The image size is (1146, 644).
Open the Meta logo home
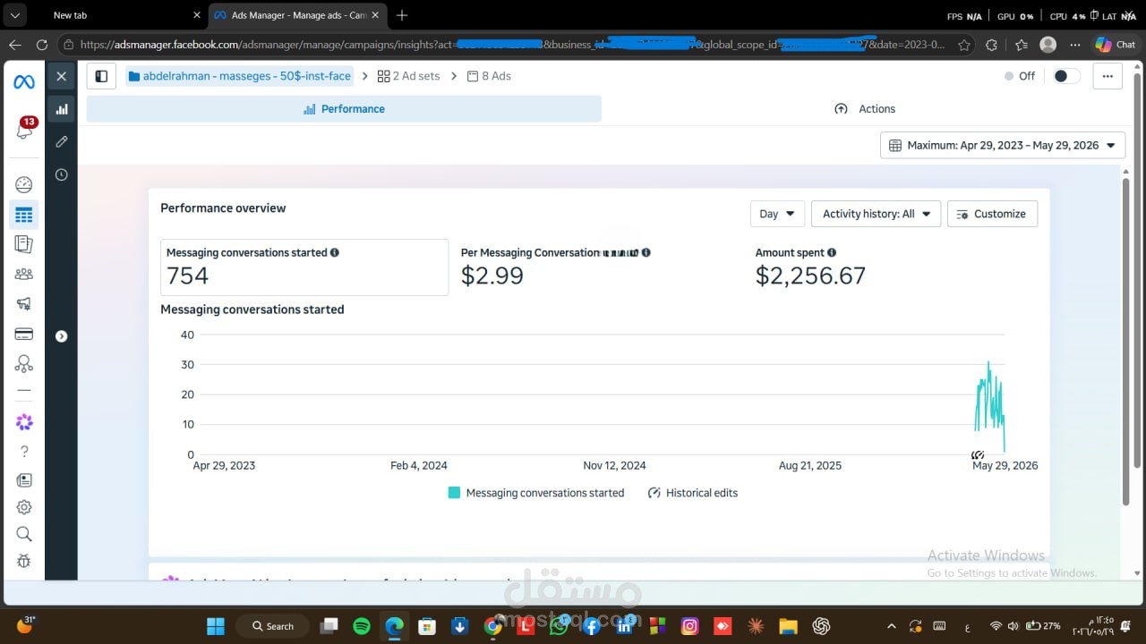(24, 82)
